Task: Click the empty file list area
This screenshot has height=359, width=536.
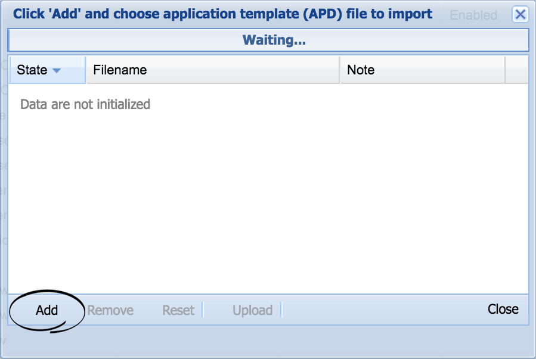Action: (x=268, y=196)
